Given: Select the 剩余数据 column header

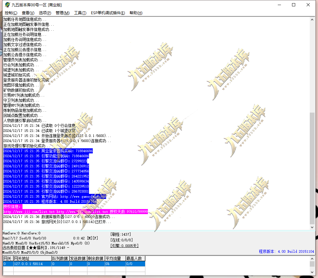Looking at the screenshot, I should (96, 259).
